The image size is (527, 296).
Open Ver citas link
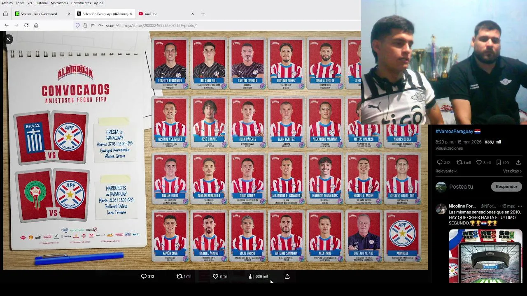pyautogui.click(x=512, y=171)
